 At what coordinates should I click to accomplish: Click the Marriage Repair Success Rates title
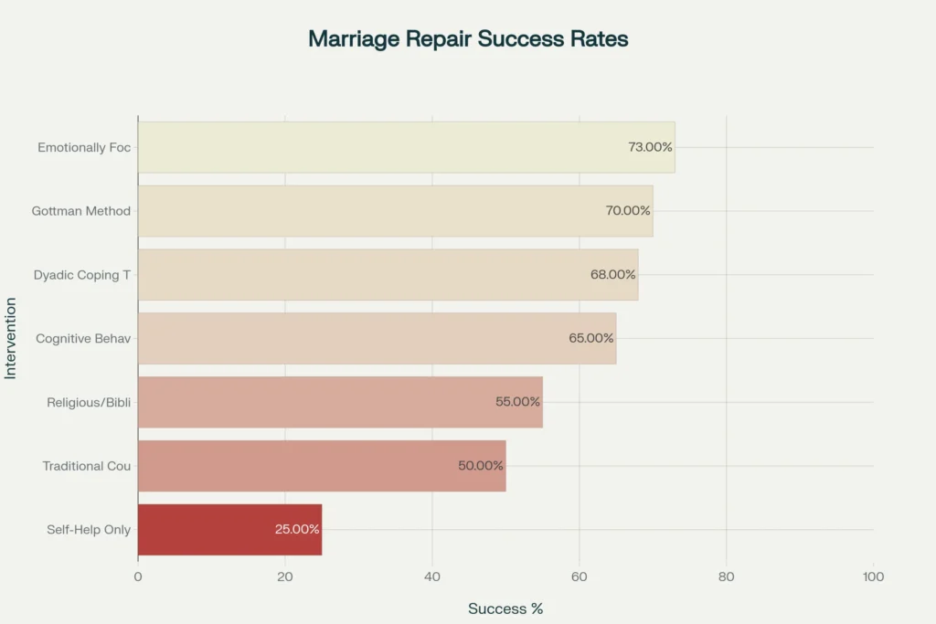pyautogui.click(x=468, y=39)
